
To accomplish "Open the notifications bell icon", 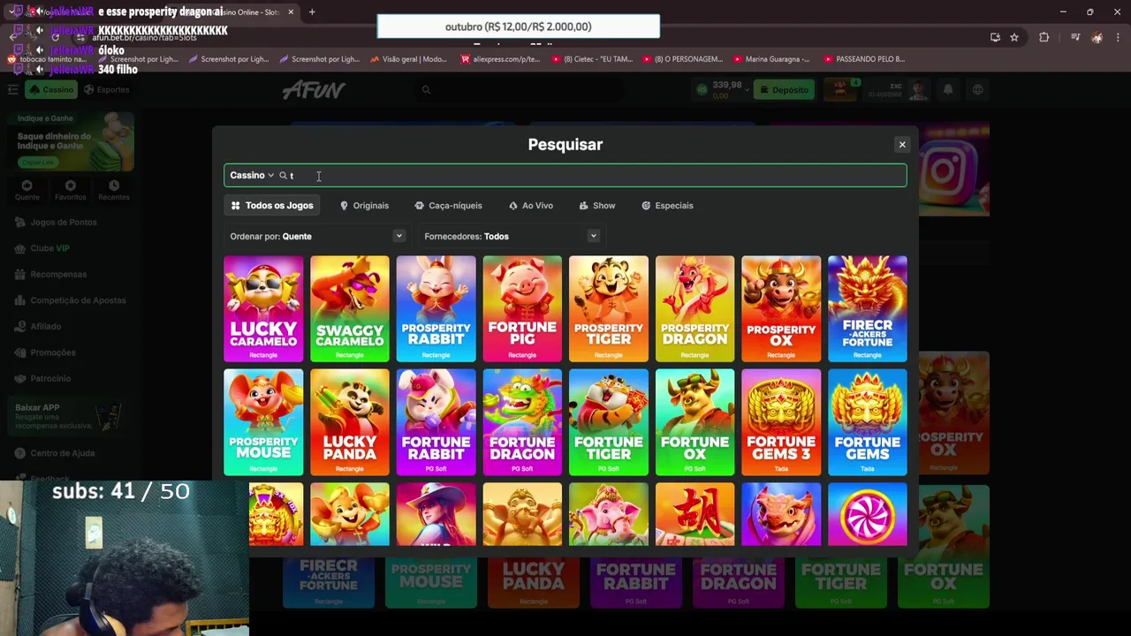I will (x=948, y=89).
